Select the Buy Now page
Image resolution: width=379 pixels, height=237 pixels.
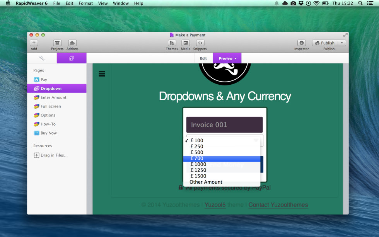pos(57,133)
